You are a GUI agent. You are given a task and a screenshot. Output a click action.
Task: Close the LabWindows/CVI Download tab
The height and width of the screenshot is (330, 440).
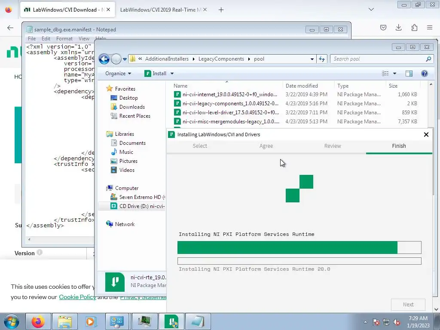[108, 9]
